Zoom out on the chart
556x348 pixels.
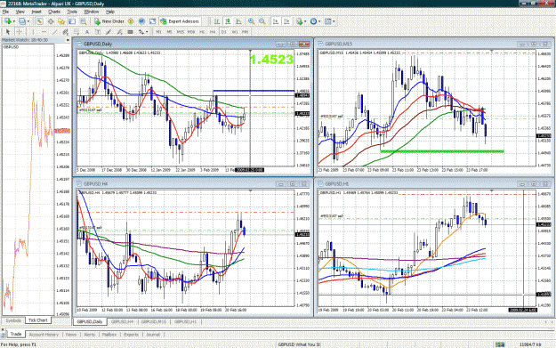(x=262, y=21)
